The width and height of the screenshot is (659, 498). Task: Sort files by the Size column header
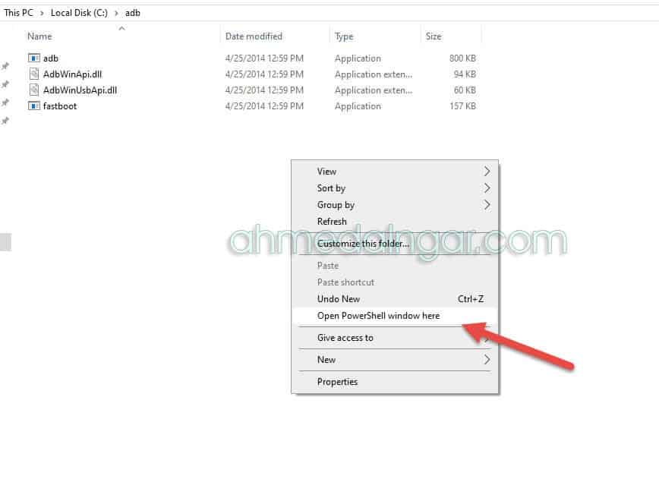coord(434,36)
